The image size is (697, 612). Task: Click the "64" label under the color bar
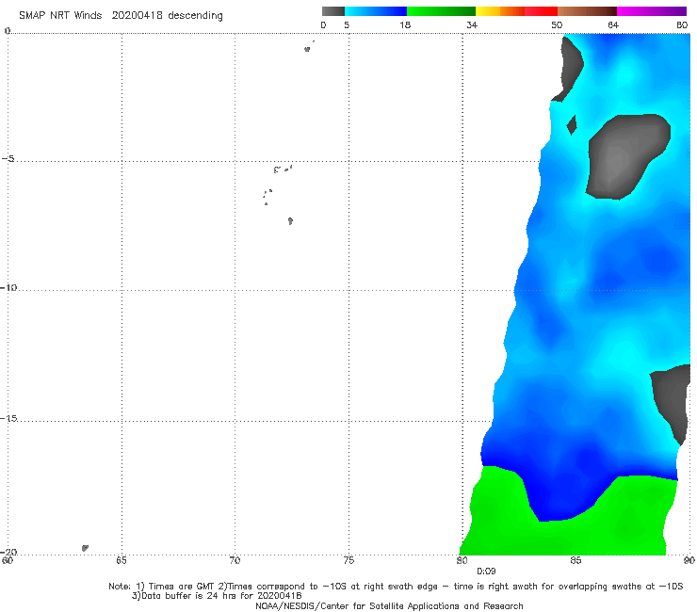613,24
